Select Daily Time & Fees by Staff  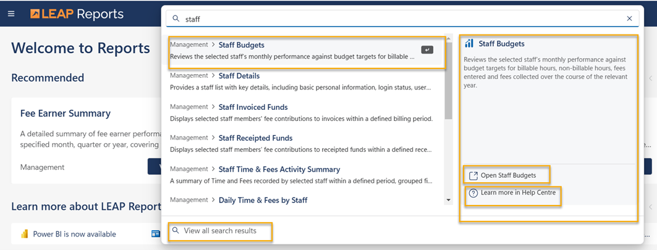tap(263, 200)
